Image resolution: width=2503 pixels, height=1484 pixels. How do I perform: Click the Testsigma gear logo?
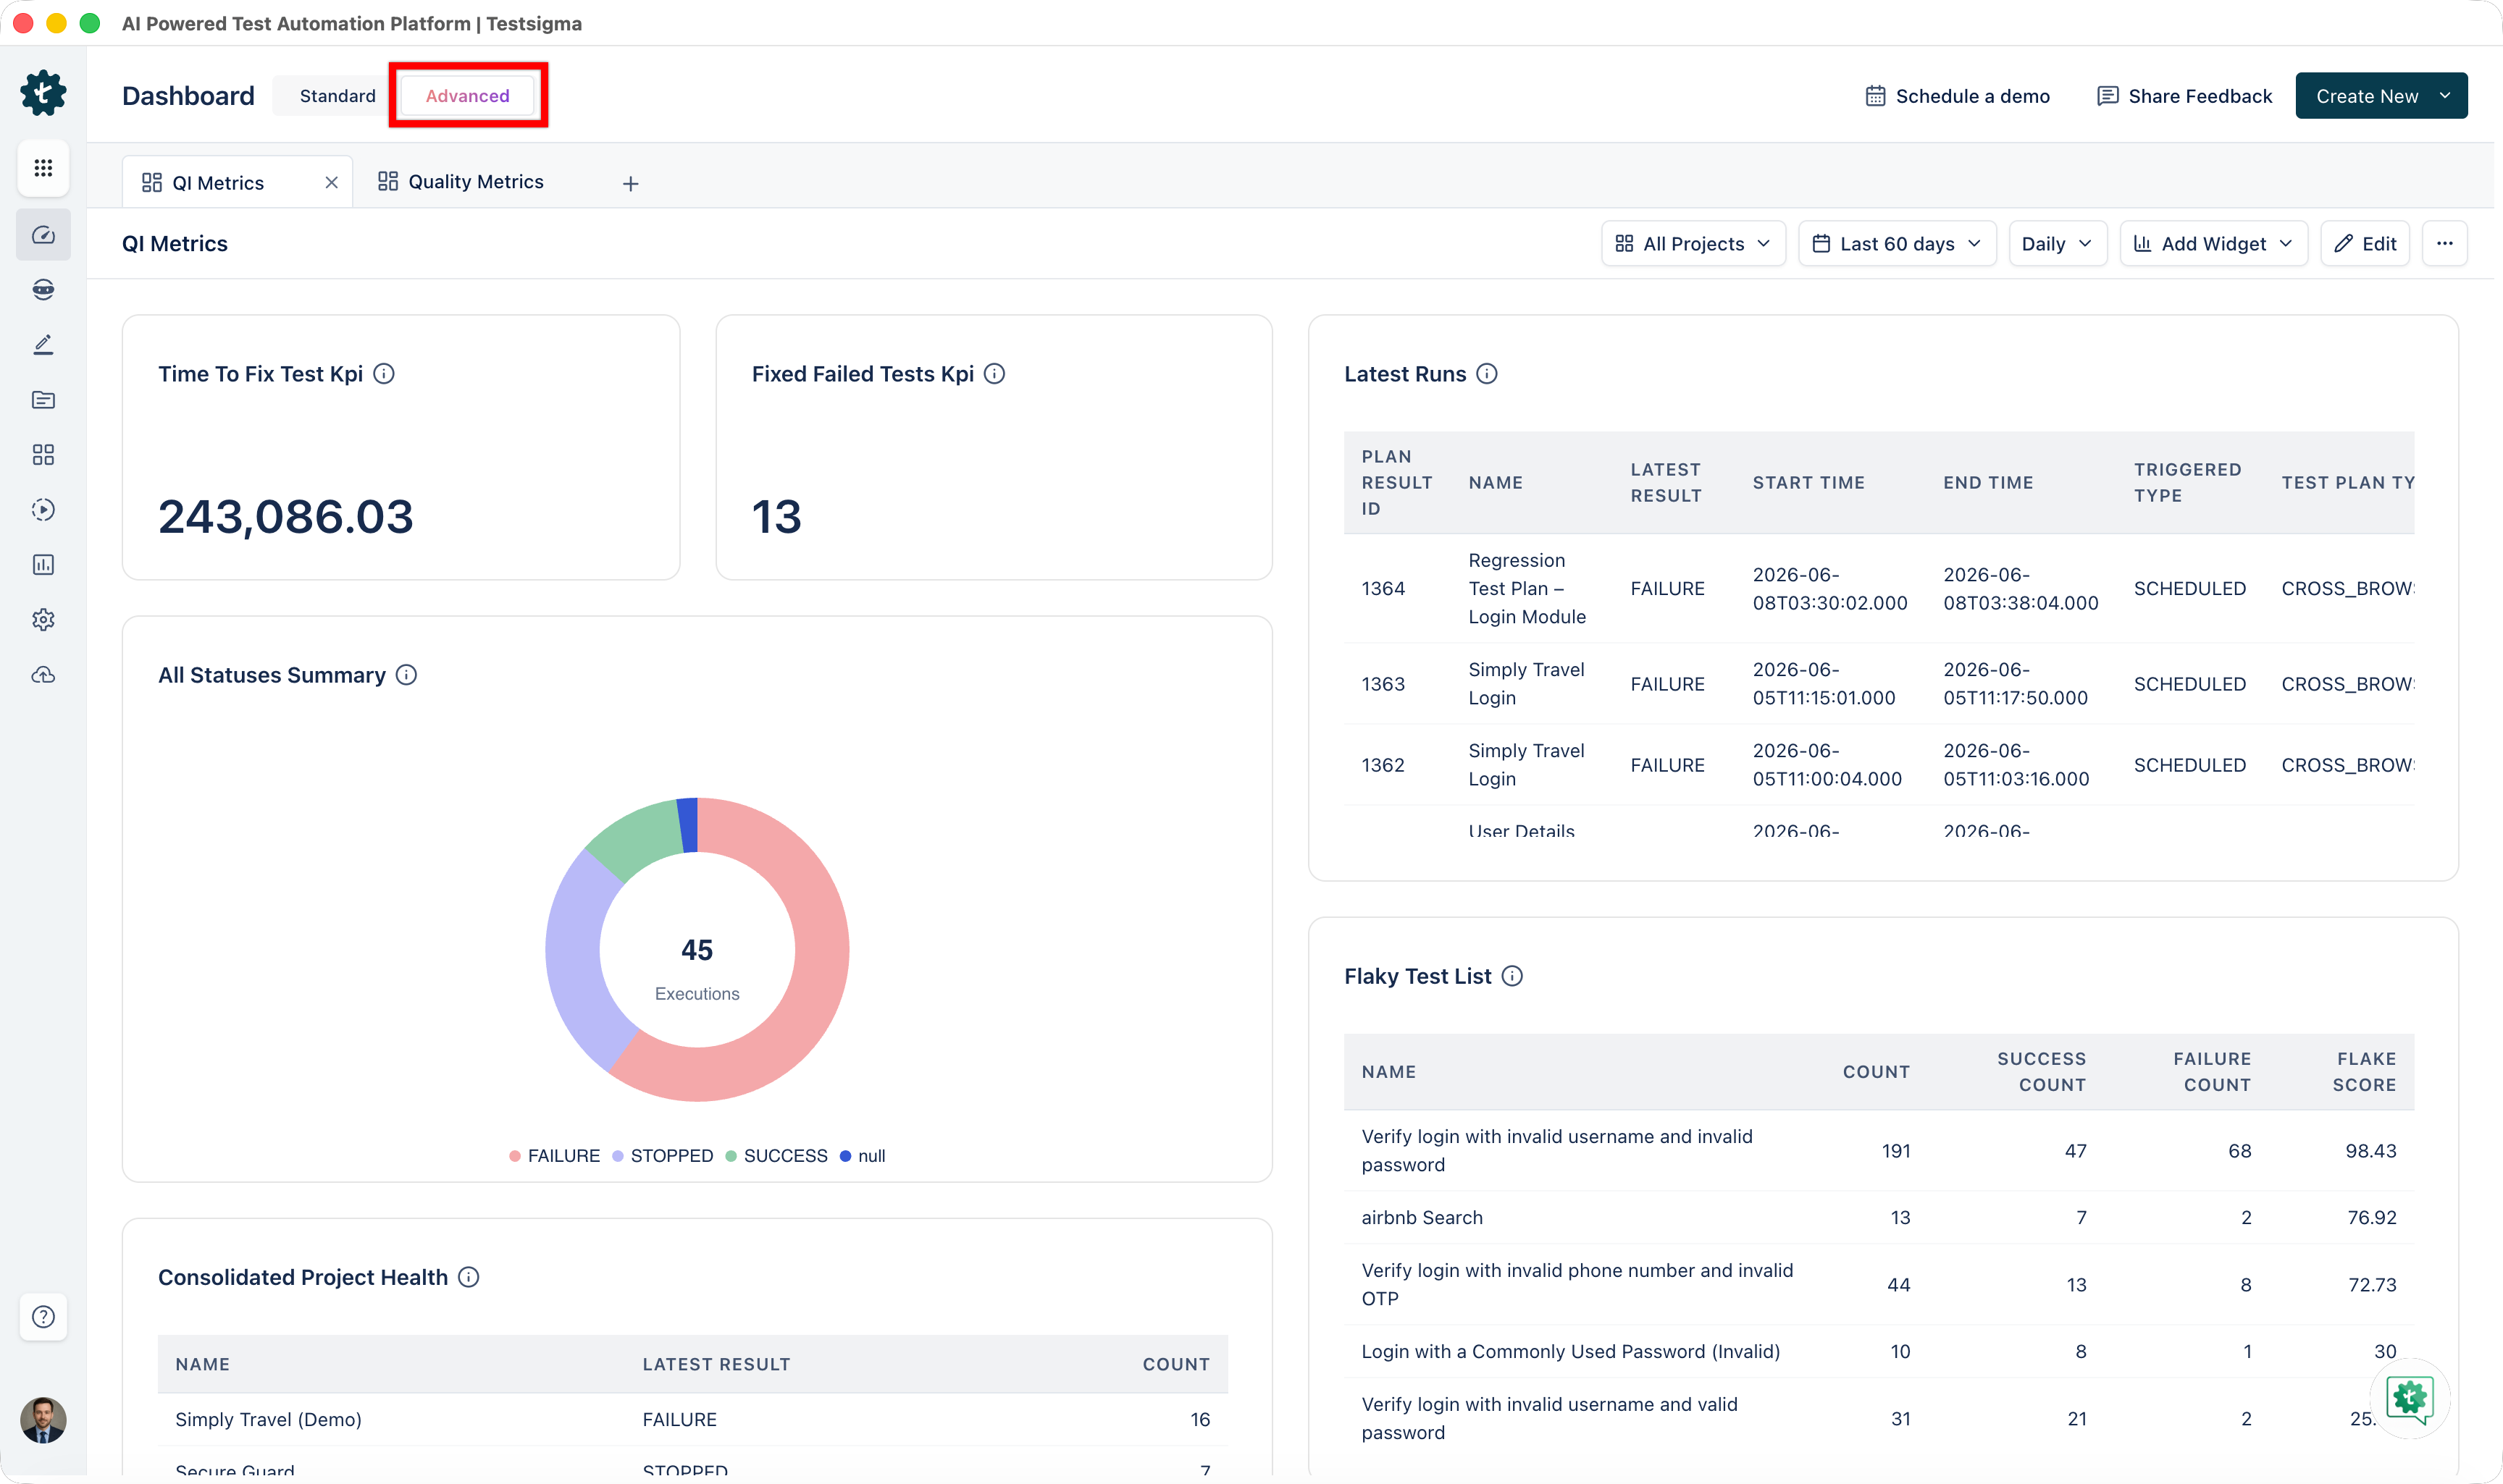point(43,93)
